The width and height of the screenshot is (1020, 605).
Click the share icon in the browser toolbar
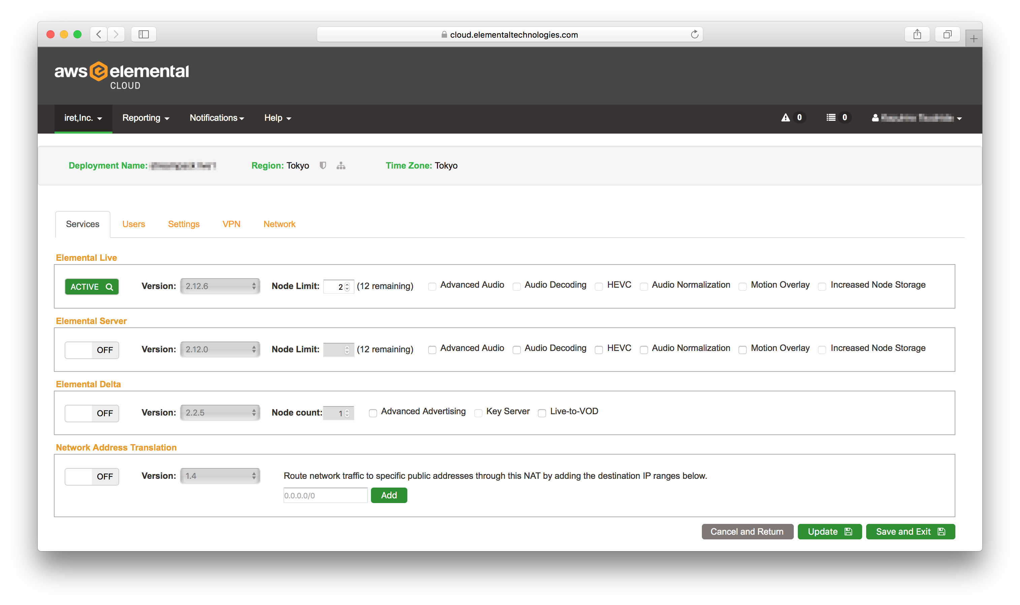[918, 34]
